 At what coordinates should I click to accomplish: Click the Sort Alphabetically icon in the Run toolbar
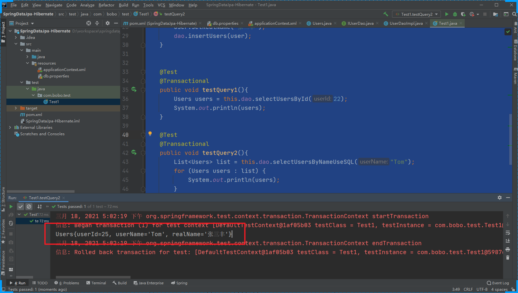40,207
